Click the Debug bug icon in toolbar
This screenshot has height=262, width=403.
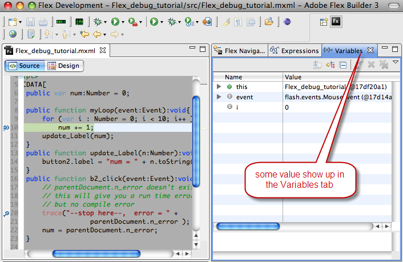coord(98,22)
